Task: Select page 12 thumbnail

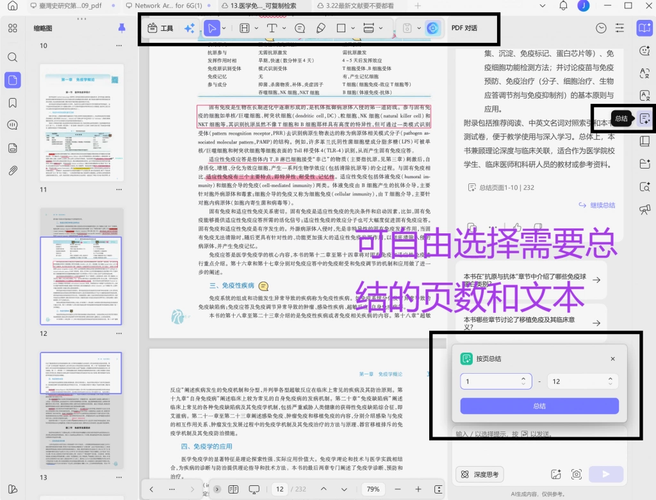Action: click(81, 266)
